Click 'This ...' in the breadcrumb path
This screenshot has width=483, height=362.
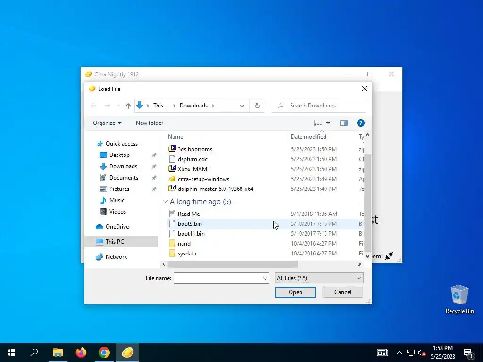pos(161,106)
